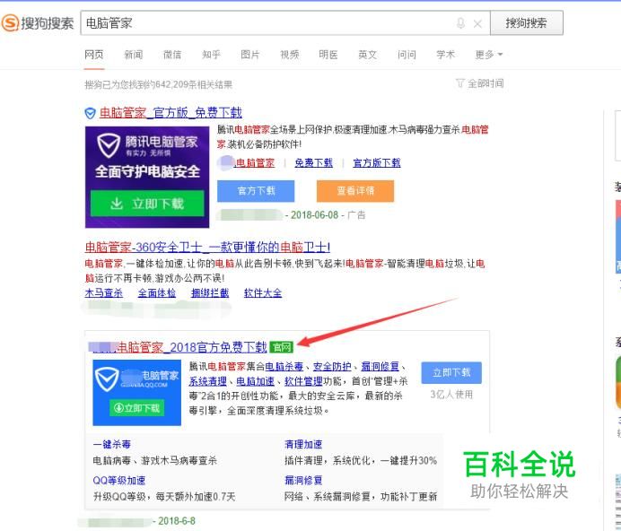Click the Sogou logo icon

pos(10,23)
